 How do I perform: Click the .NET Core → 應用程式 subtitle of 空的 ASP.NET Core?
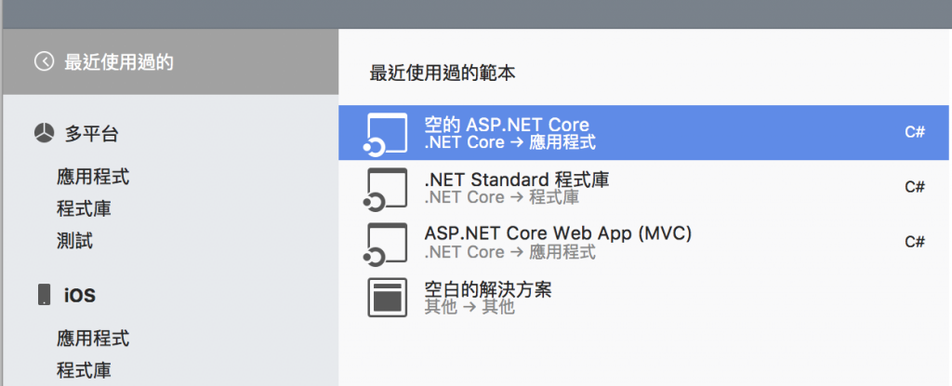(510, 142)
